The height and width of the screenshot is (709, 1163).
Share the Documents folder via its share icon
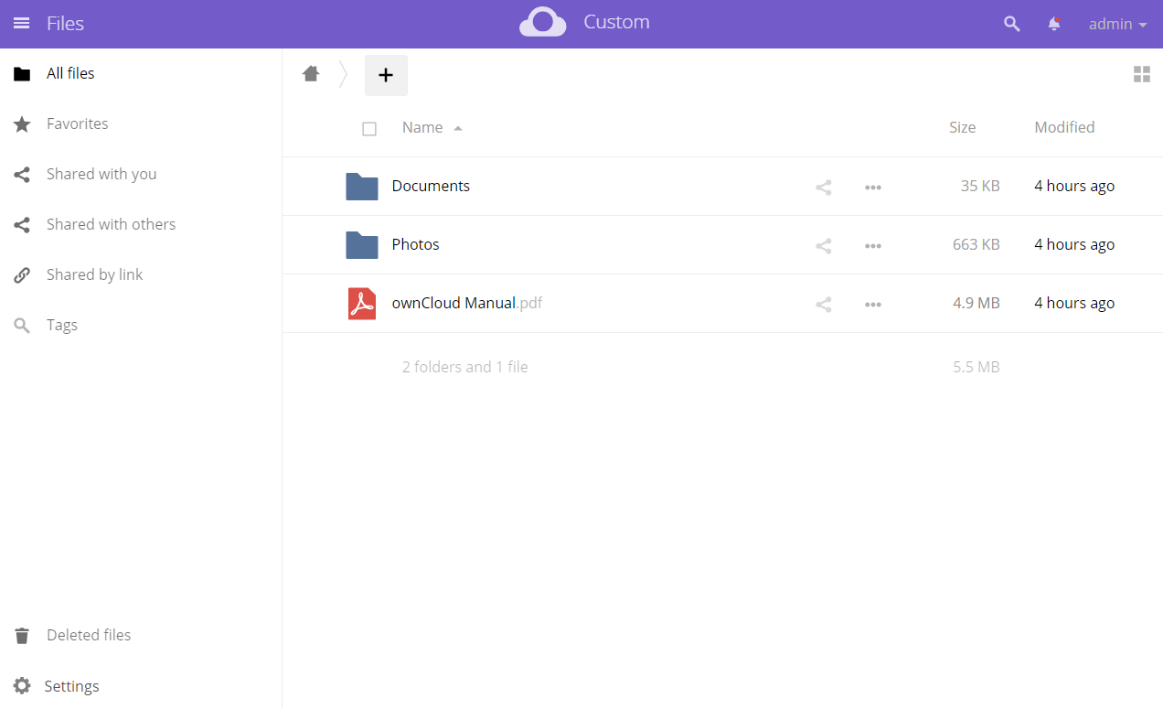point(823,187)
